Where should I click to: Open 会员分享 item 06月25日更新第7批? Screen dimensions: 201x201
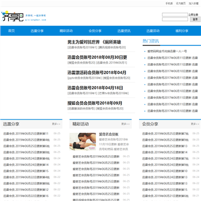(x=165, y=133)
